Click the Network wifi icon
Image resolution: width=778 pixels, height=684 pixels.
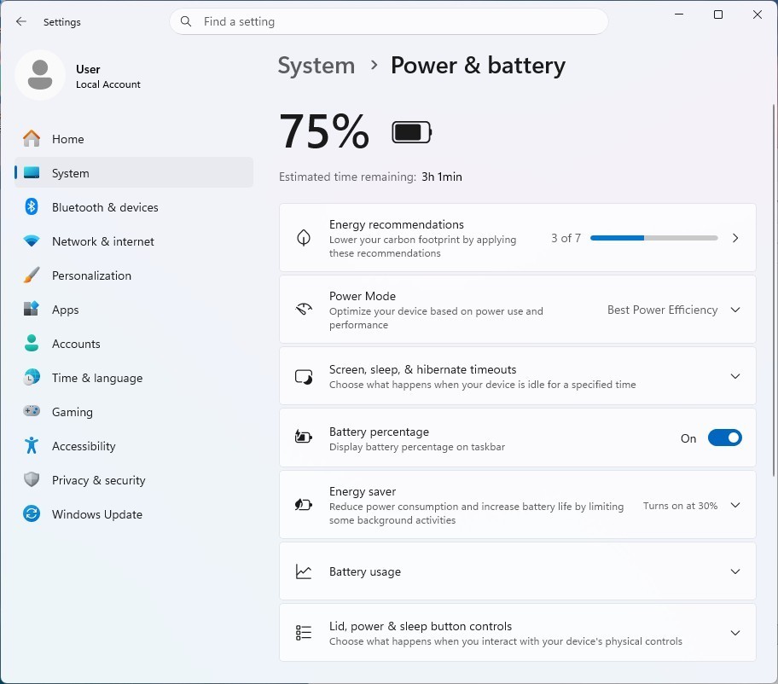(x=32, y=241)
